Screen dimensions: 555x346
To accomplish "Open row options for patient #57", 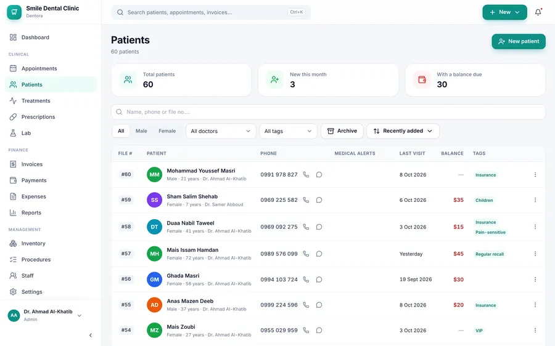I will point(535,254).
